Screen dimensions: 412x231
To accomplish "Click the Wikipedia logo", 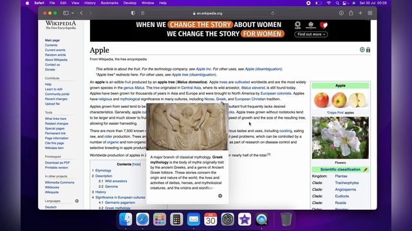I will coord(61,25).
